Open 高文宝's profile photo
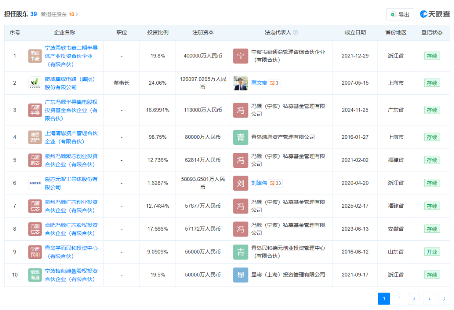Viewport: 454px width, 310px height. [x=240, y=83]
